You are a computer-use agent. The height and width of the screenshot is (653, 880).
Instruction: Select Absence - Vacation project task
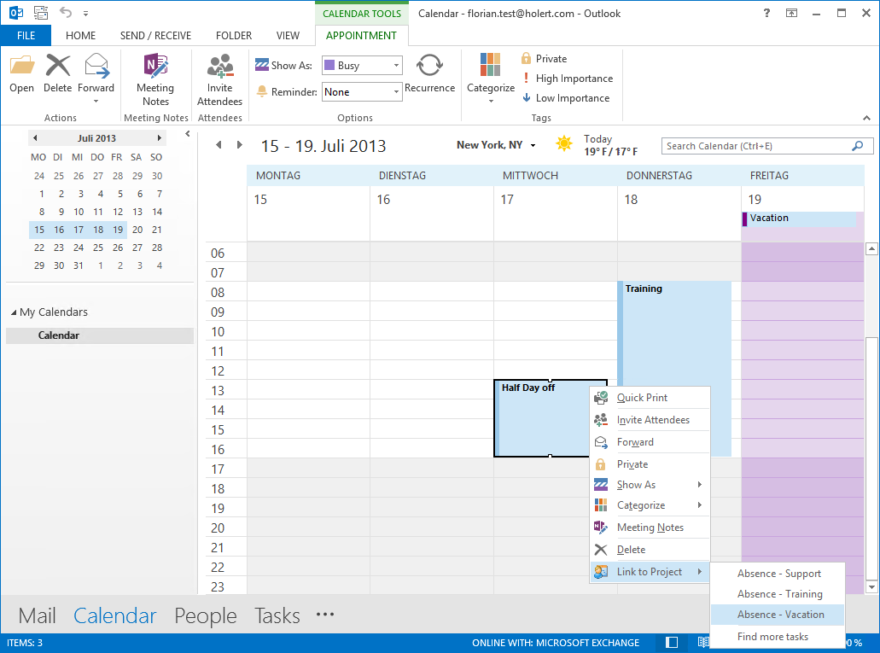pos(778,615)
